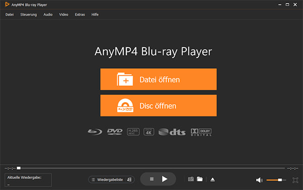The width and height of the screenshot is (303, 190).
Task: Change playlist sort order icon
Action: [129, 179]
